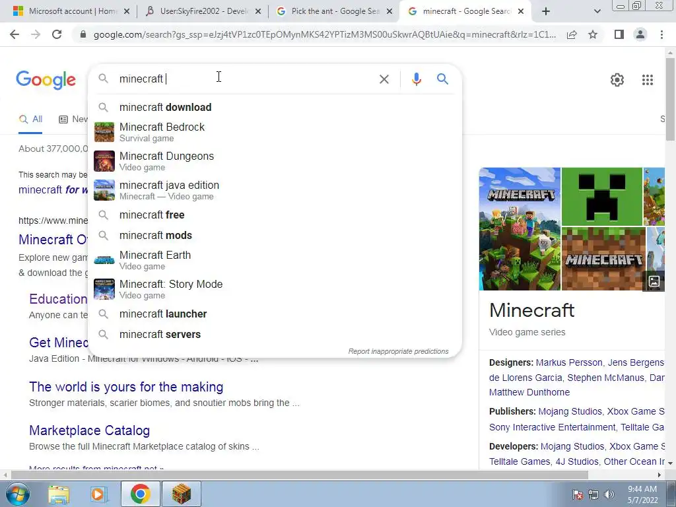Viewport: 676px width, 507px height.
Task: Choose suggestion minecraft java edition
Action: [275, 190]
